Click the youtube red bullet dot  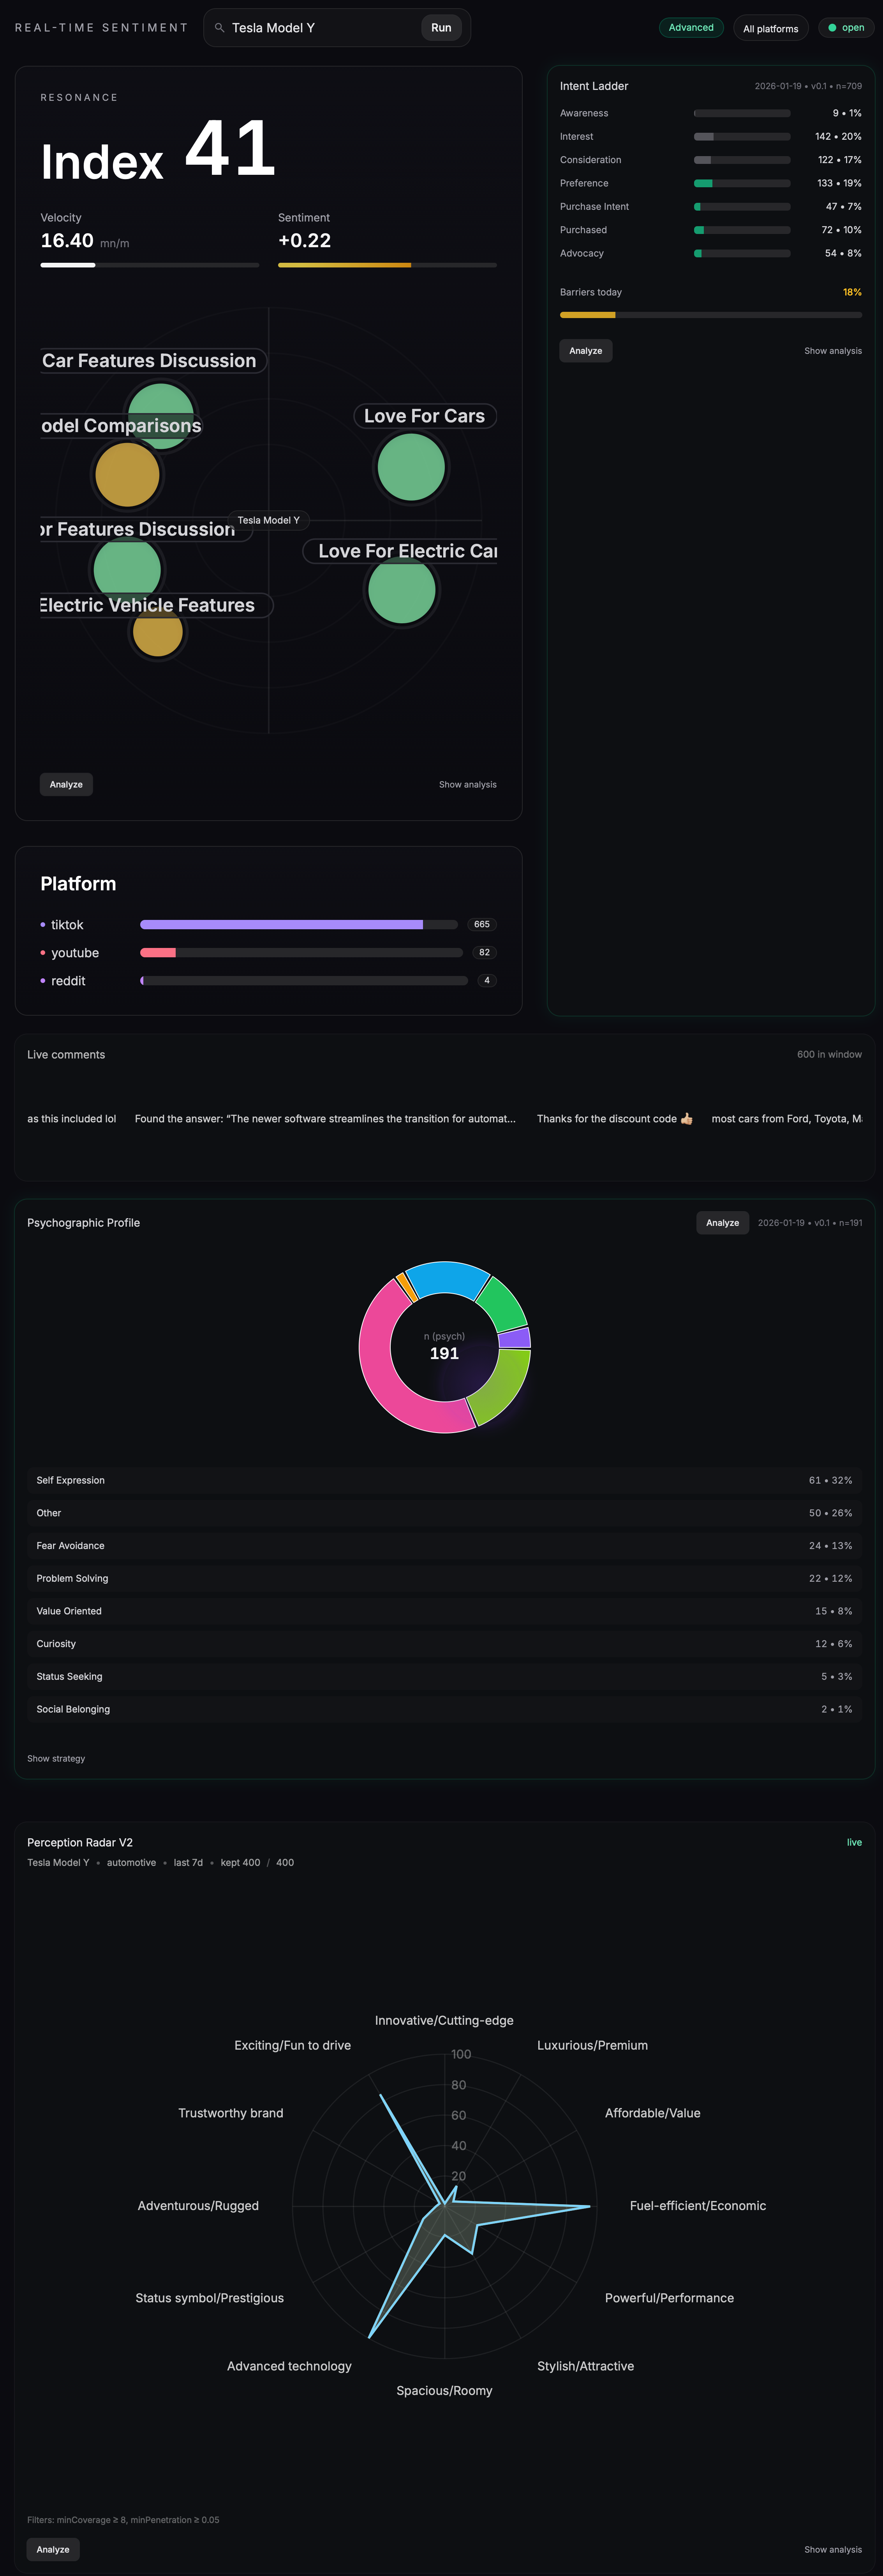(42, 953)
